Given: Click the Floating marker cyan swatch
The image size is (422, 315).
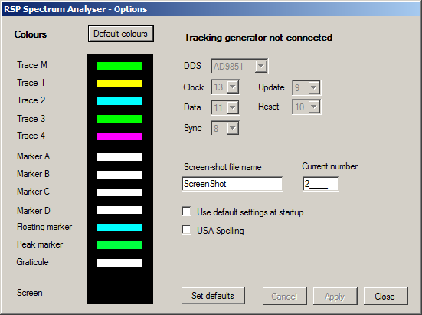Looking at the screenshot, I should click(119, 228).
